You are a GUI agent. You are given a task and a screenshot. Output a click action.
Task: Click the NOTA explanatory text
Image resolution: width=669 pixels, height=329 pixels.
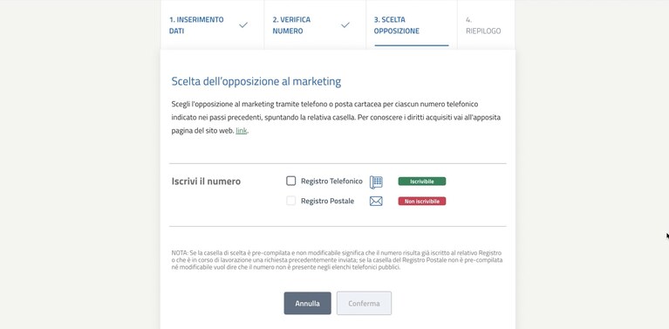coord(337,260)
